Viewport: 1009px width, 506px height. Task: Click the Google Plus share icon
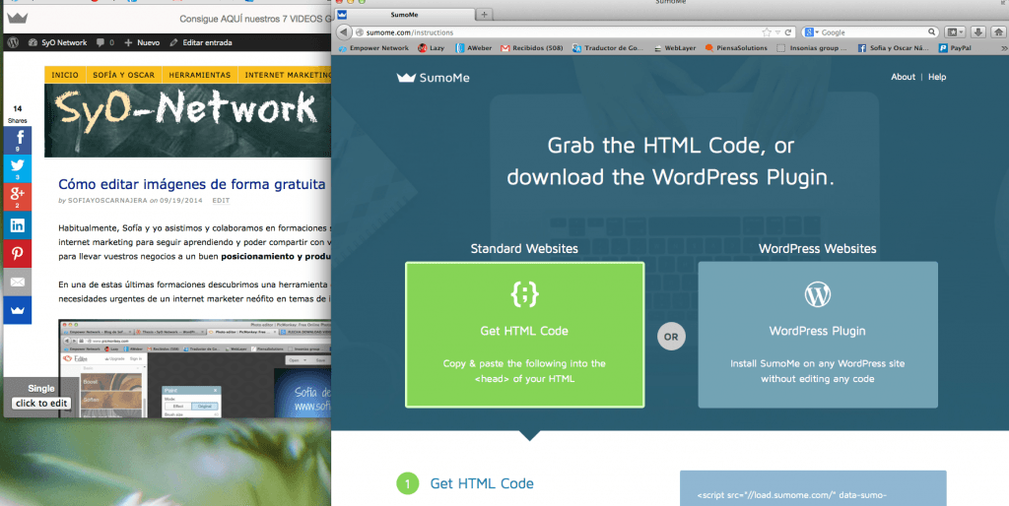coord(18,197)
